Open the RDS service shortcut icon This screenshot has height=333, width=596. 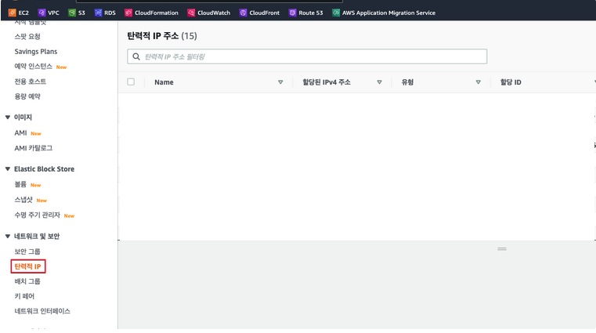(x=98, y=13)
